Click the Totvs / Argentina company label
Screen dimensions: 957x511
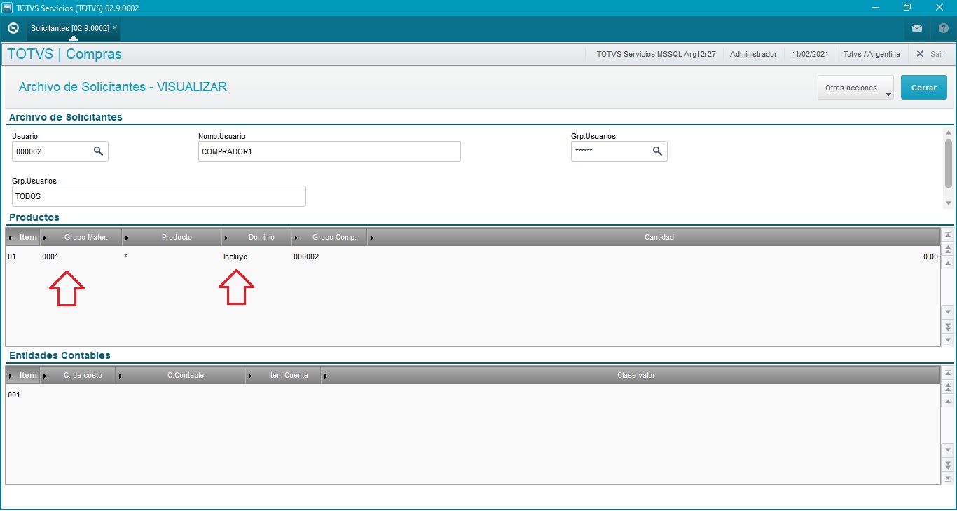[x=872, y=54]
